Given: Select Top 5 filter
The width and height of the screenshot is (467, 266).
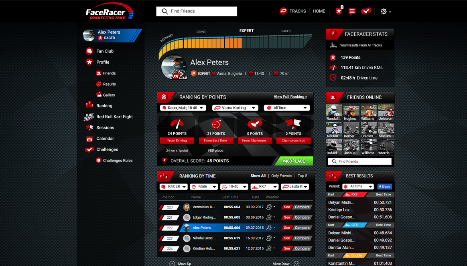Looking at the screenshot, I should tap(302, 176).
